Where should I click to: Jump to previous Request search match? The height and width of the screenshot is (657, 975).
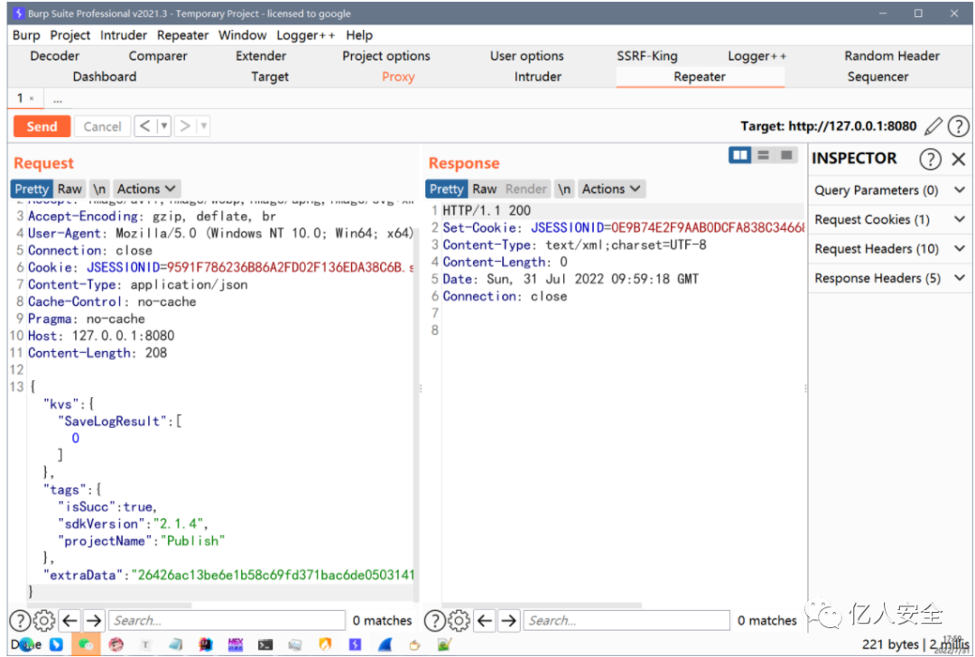tap(70, 620)
